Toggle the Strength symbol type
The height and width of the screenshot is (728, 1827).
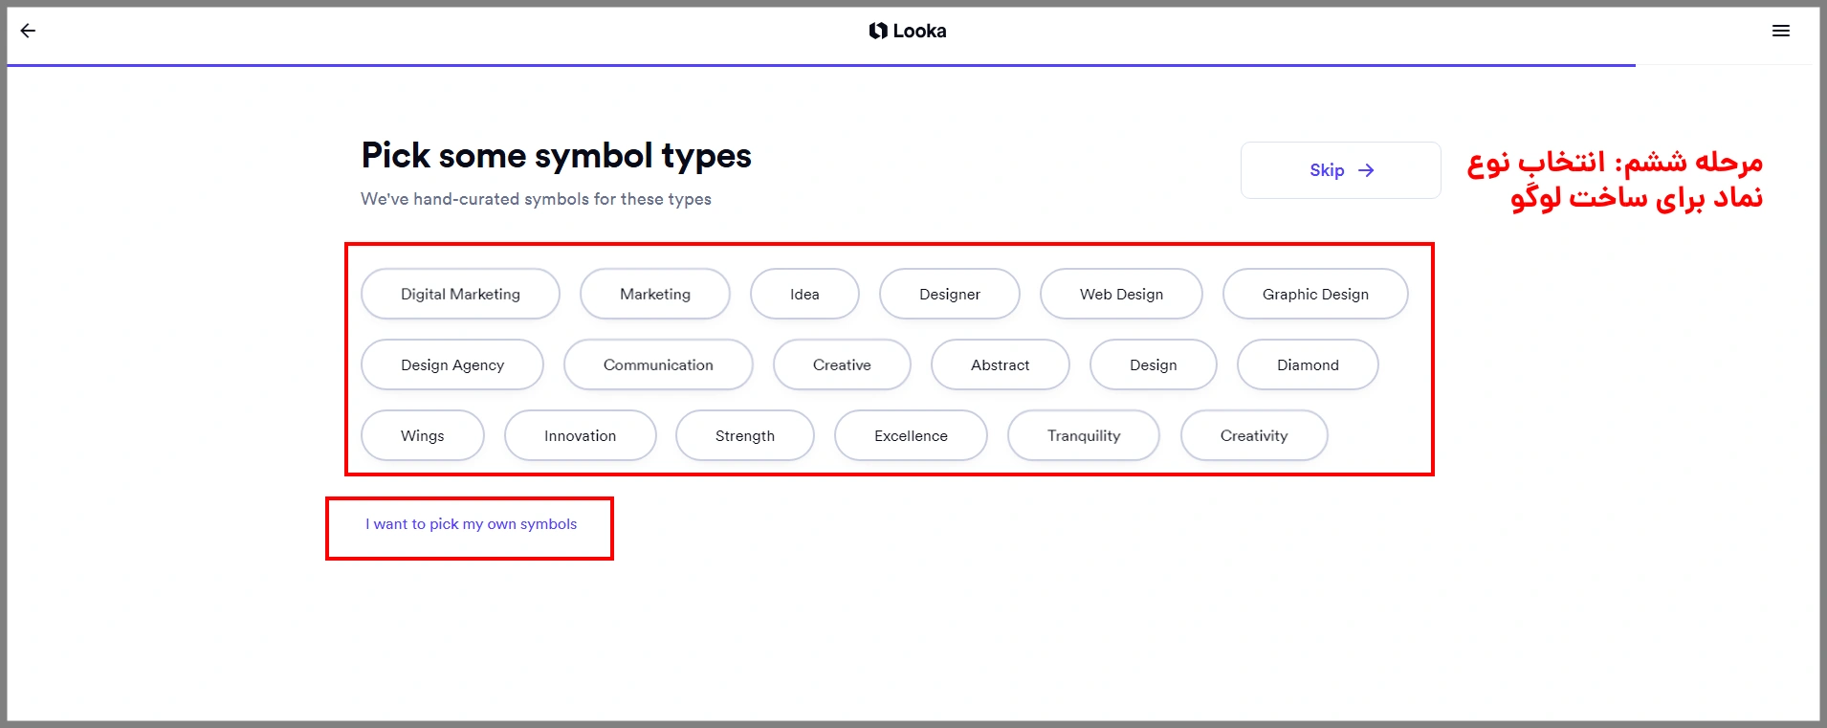coord(744,435)
